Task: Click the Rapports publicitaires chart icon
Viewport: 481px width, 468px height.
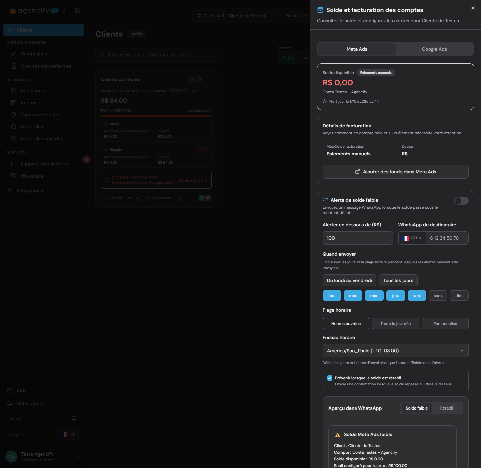Action: pyautogui.click(x=14, y=164)
